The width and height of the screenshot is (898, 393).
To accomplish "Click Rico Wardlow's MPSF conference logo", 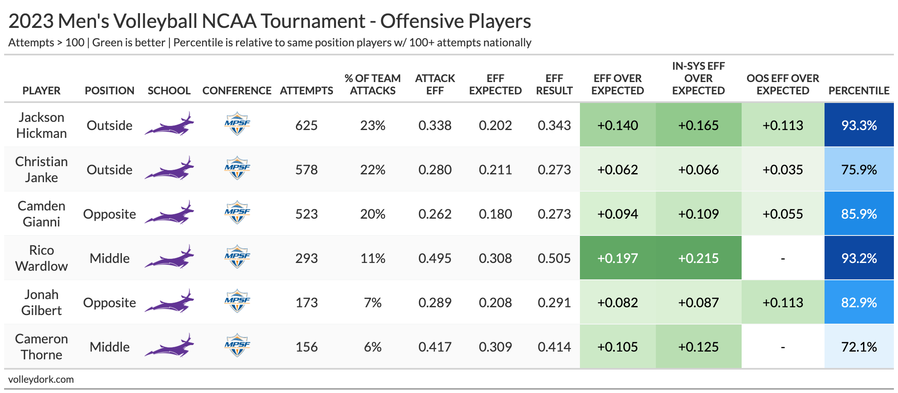I will coord(237,257).
